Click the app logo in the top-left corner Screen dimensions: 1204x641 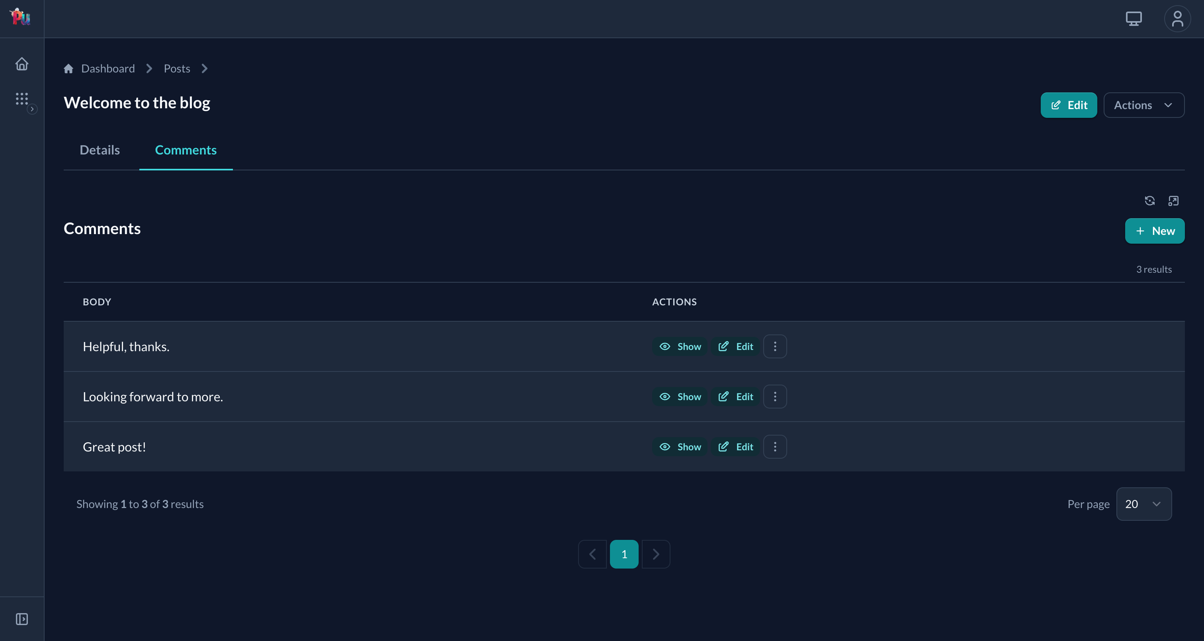click(x=21, y=17)
